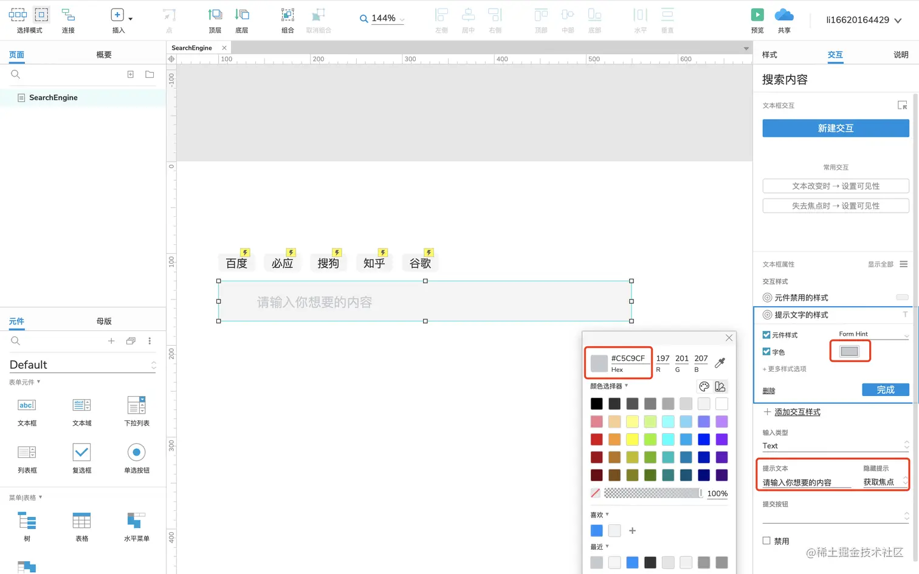This screenshot has height=574, width=919.
Task: Adjust the opacity slider in color picker
Action: point(653,493)
